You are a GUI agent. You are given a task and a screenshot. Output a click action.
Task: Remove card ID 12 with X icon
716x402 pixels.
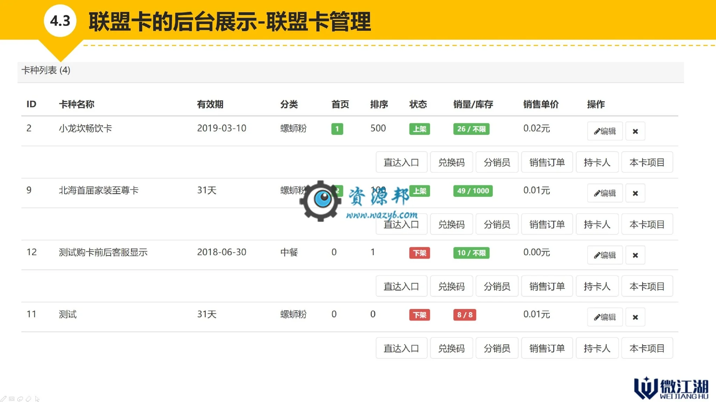[635, 255]
